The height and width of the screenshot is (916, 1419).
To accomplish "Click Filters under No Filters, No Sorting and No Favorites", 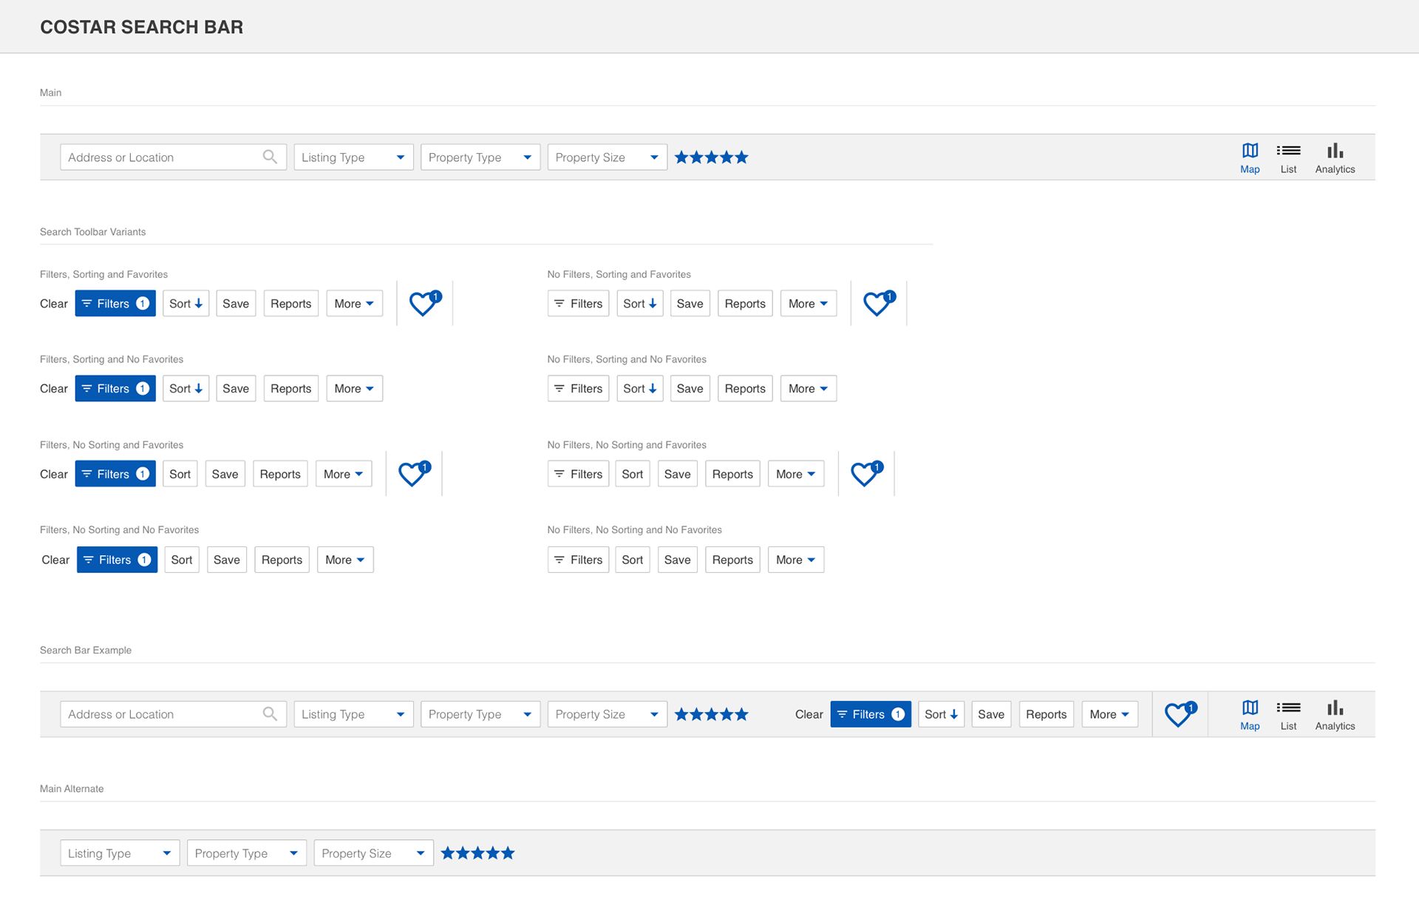I will [578, 560].
